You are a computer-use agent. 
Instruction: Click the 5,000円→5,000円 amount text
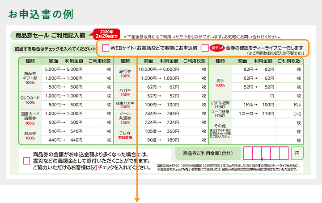click(x=64, y=69)
